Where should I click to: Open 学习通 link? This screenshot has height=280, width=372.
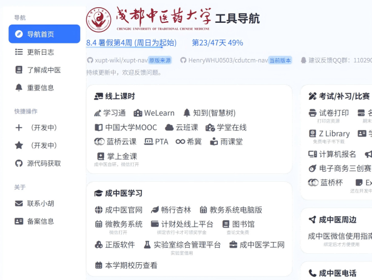click(110, 113)
